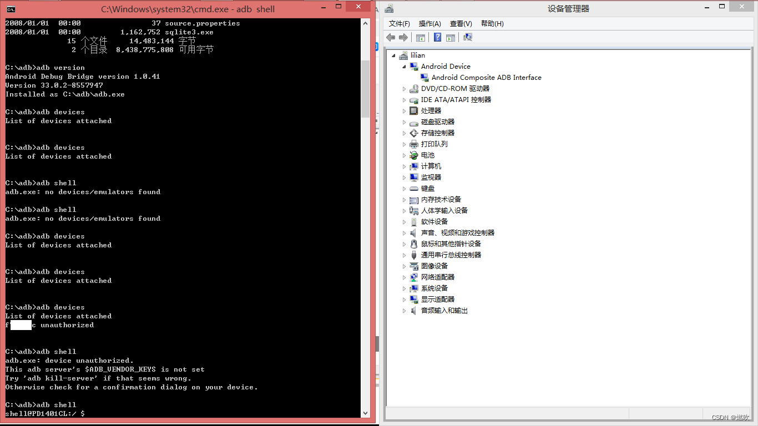Expand the DVD/CD-ROM 驱动器 node
The height and width of the screenshot is (426, 758).
point(405,89)
